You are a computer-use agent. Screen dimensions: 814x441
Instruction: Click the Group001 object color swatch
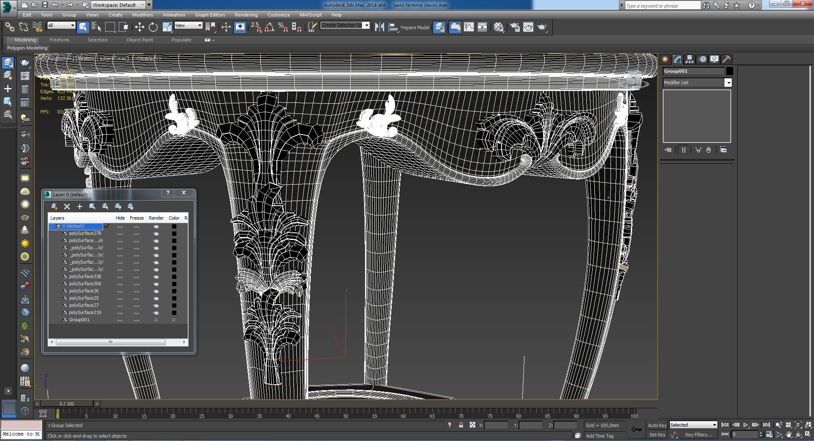coord(729,71)
